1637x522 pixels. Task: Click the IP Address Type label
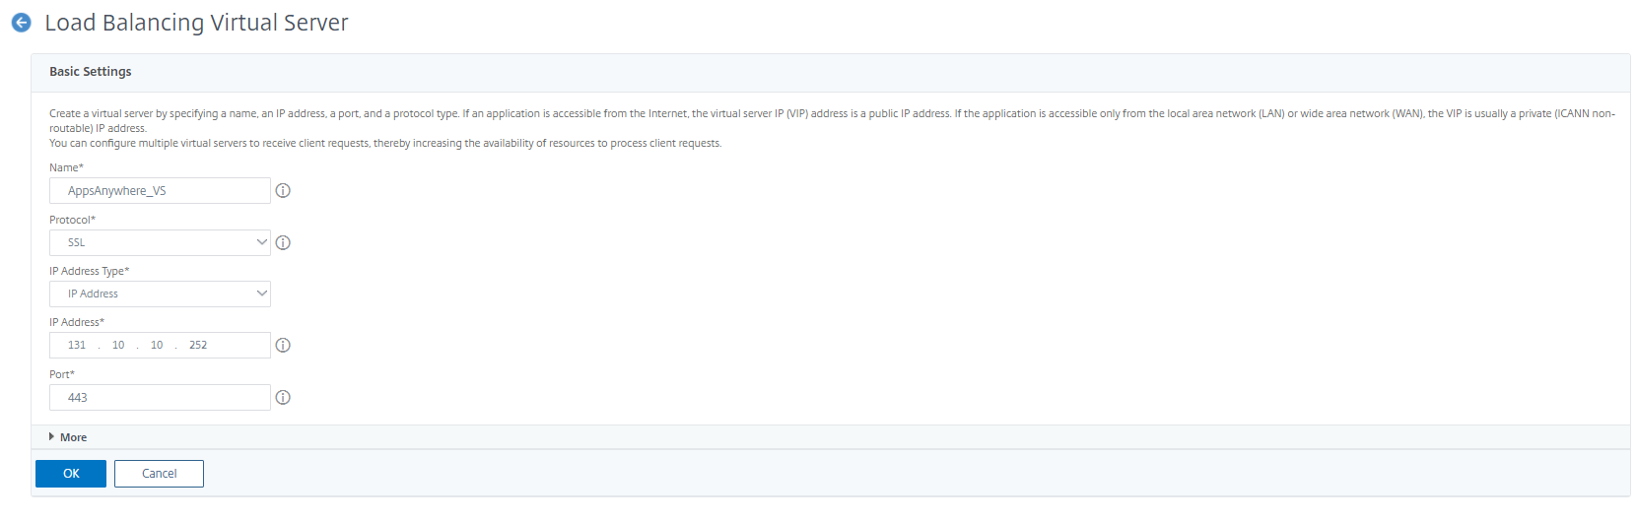pos(89,271)
